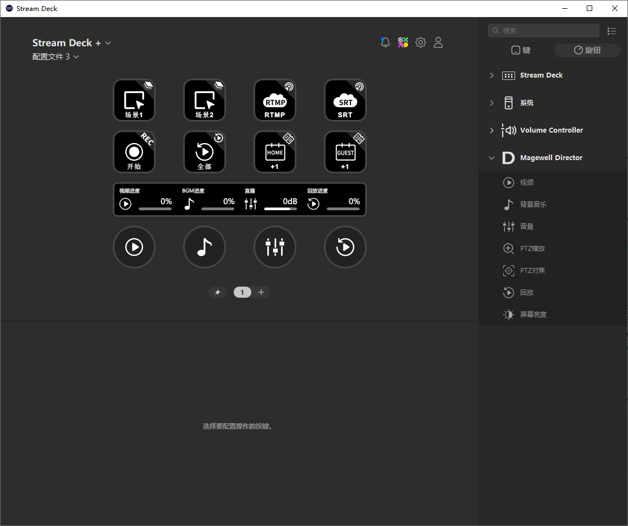Click the 搜索 search field
Image resolution: width=628 pixels, height=526 pixels.
543,30
